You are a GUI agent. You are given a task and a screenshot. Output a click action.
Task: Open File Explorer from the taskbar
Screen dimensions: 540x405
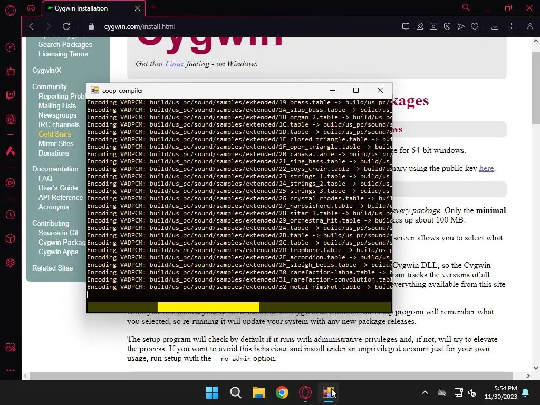click(x=258, y=392)
